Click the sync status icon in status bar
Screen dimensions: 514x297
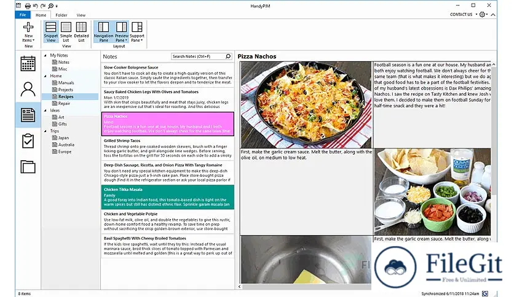coord(485,293)
